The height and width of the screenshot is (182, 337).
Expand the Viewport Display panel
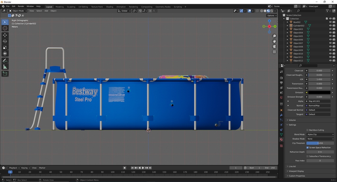(296, 171)
